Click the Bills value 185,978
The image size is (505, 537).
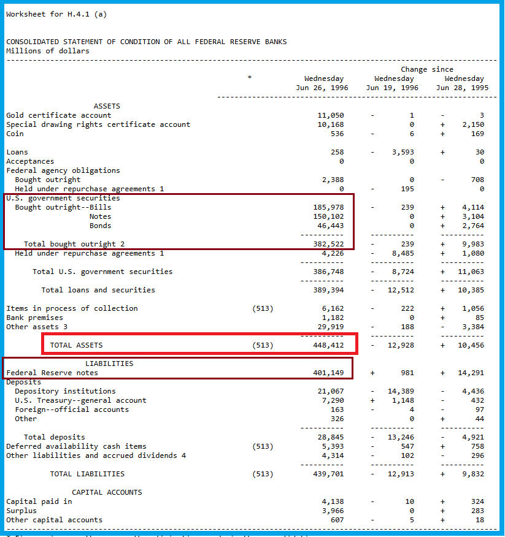pyautogui.click(x=328, y=207)
